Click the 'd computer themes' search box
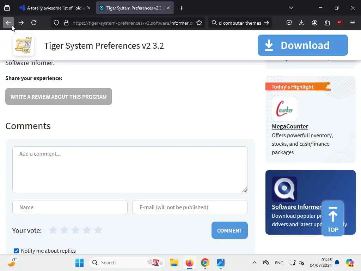Screen dimensions: 361x271 [x=240, y=23]
